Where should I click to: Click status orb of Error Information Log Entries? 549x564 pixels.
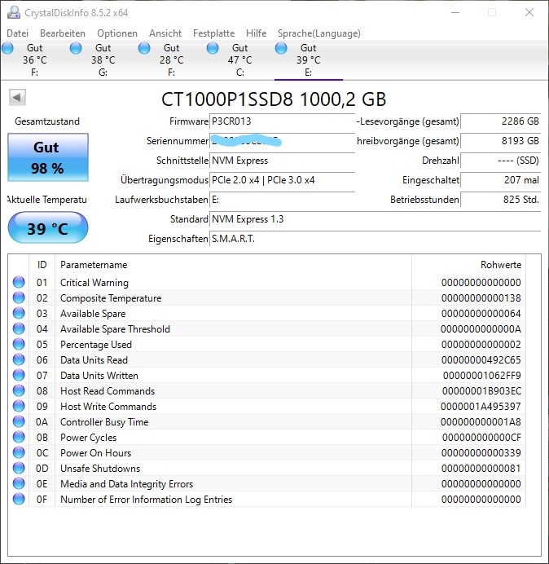[x=19, y=499]
